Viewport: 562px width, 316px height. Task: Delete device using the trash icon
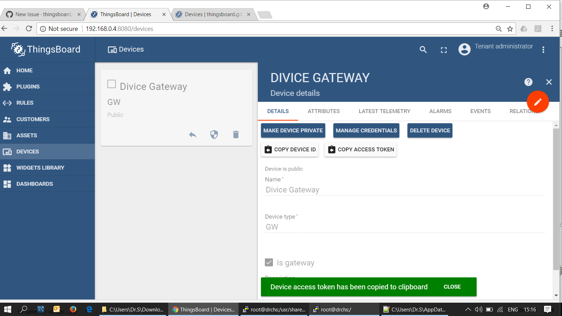236,134
